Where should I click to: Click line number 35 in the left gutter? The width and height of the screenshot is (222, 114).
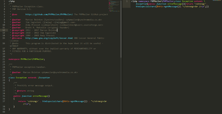coord(4,96)
